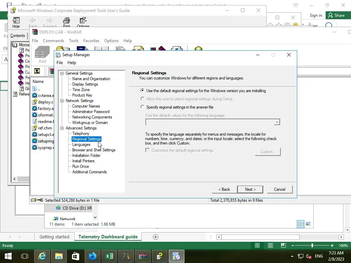The height and width of the screenshot is (263, 351).
Task: Select the ref.chm help file icon
Action: pos(35,128)
